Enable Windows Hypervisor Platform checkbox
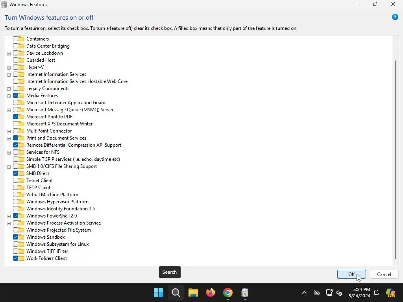Screen dimensions: 403x302 coord(15,202)
